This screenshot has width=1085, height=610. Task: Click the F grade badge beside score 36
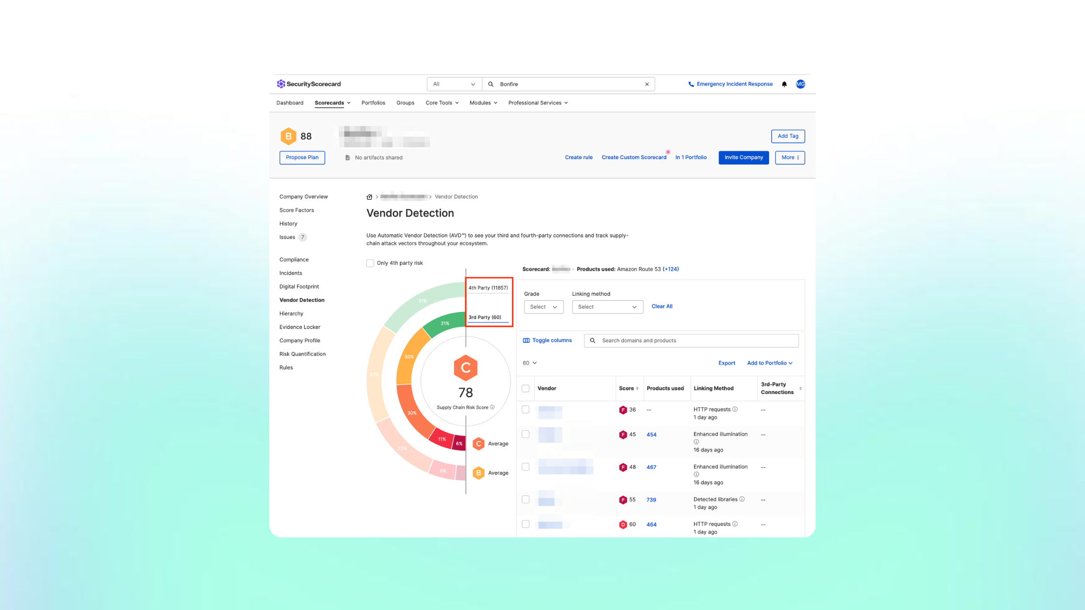[x=623, y=410]
